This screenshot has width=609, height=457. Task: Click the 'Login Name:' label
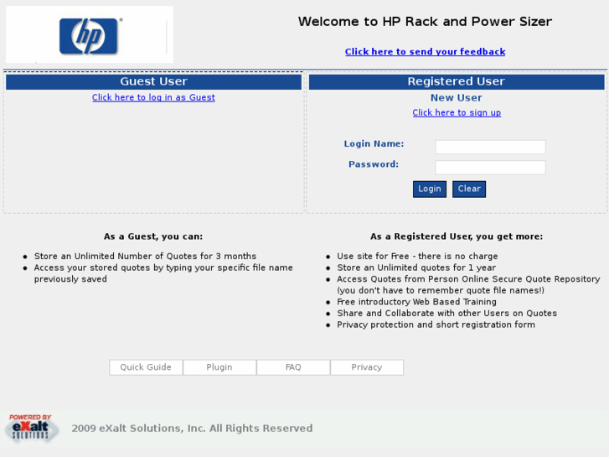(x=374, y=144)
